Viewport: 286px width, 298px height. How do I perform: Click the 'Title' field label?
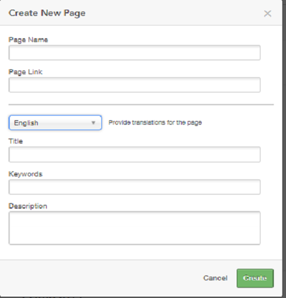pos(16,141)
